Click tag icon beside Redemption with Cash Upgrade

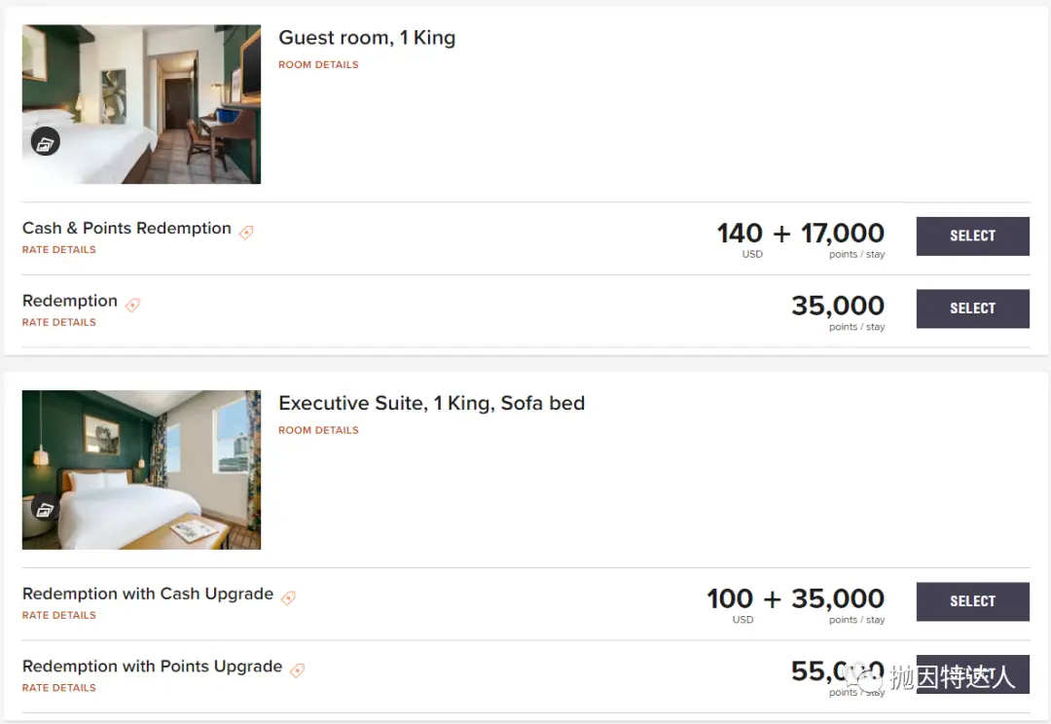tap(288, 597)
